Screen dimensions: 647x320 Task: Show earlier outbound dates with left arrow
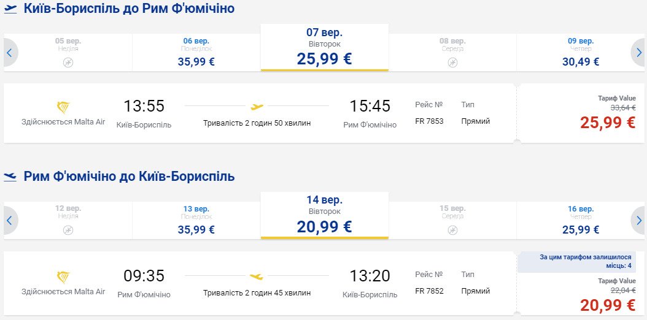click(9, 53)
